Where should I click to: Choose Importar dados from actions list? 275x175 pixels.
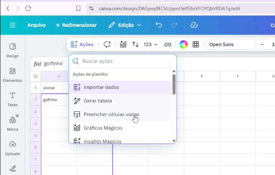[x=101, y=87]
